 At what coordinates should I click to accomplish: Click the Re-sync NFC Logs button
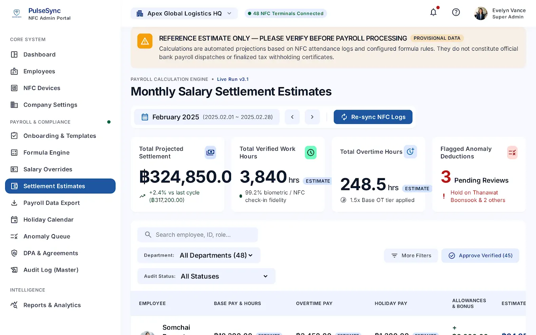click(x=373, y=117)
